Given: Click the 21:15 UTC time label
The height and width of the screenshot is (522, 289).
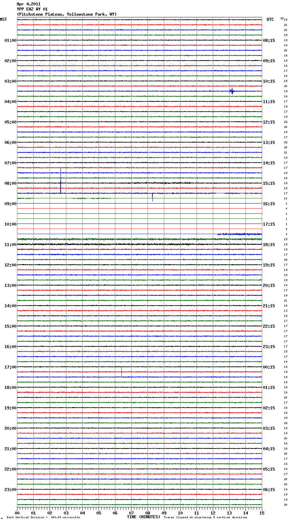Looking at the screenshot, I should click(x=269, y=306).
